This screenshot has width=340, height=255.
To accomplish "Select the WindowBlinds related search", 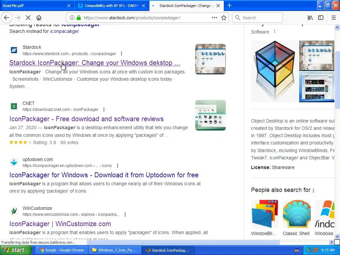I will 265,218.
